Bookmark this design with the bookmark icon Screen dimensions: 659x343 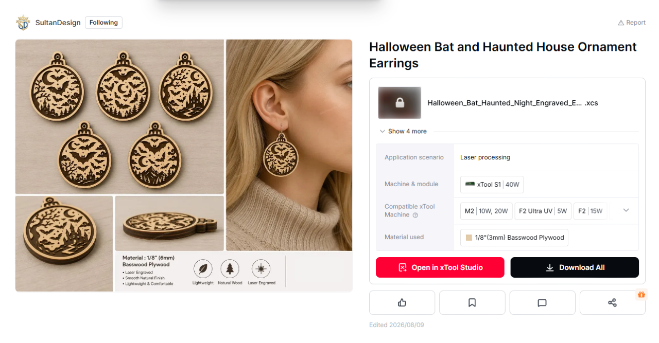(x=472, y=303)
